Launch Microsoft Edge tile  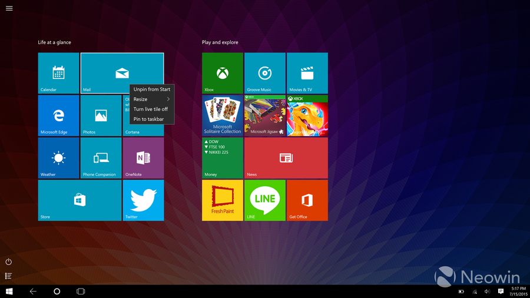[58, 115]
